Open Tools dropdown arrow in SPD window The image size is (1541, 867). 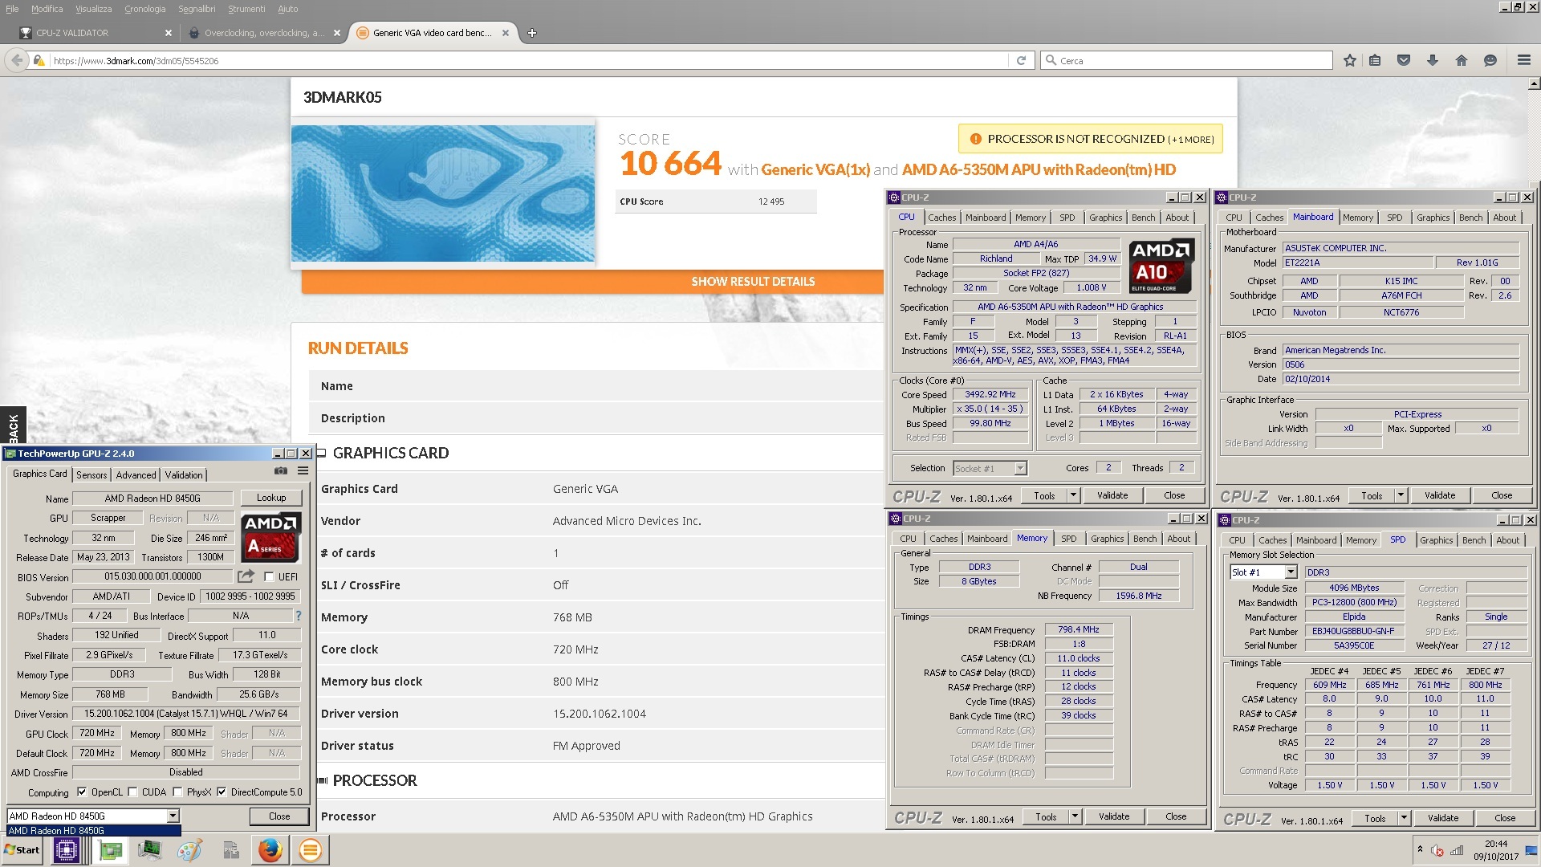click(x=1404, y=818)
